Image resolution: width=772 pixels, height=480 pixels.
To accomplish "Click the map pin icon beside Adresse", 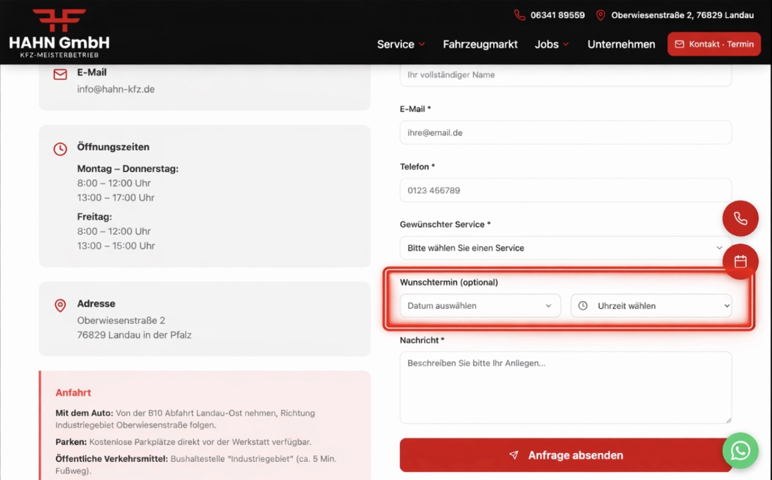I will coord(60,305).
